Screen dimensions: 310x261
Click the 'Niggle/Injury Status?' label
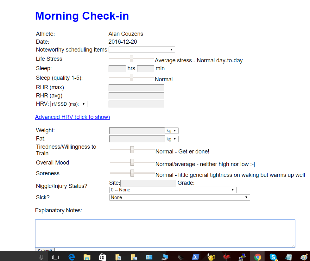[61, 186]
